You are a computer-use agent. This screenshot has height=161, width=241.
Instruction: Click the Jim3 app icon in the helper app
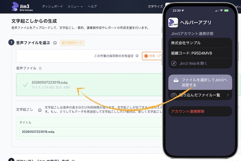click(x=173, y=23)
